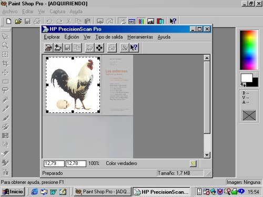Start a new scan in PrecisionScan toolbar
Viewport: 263px width, 197px height.
[48, 48]
